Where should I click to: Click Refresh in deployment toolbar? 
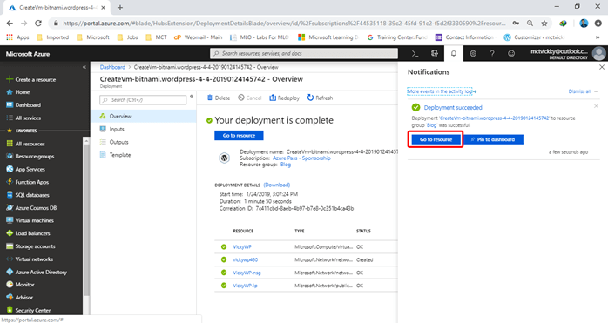[x=320, y=98]
